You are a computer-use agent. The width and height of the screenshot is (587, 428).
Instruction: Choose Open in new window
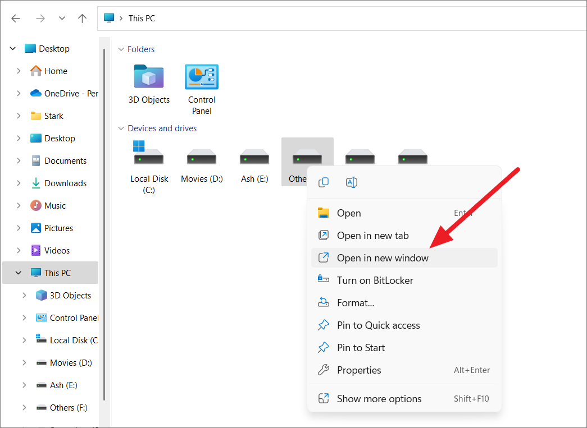coord(404,258)
